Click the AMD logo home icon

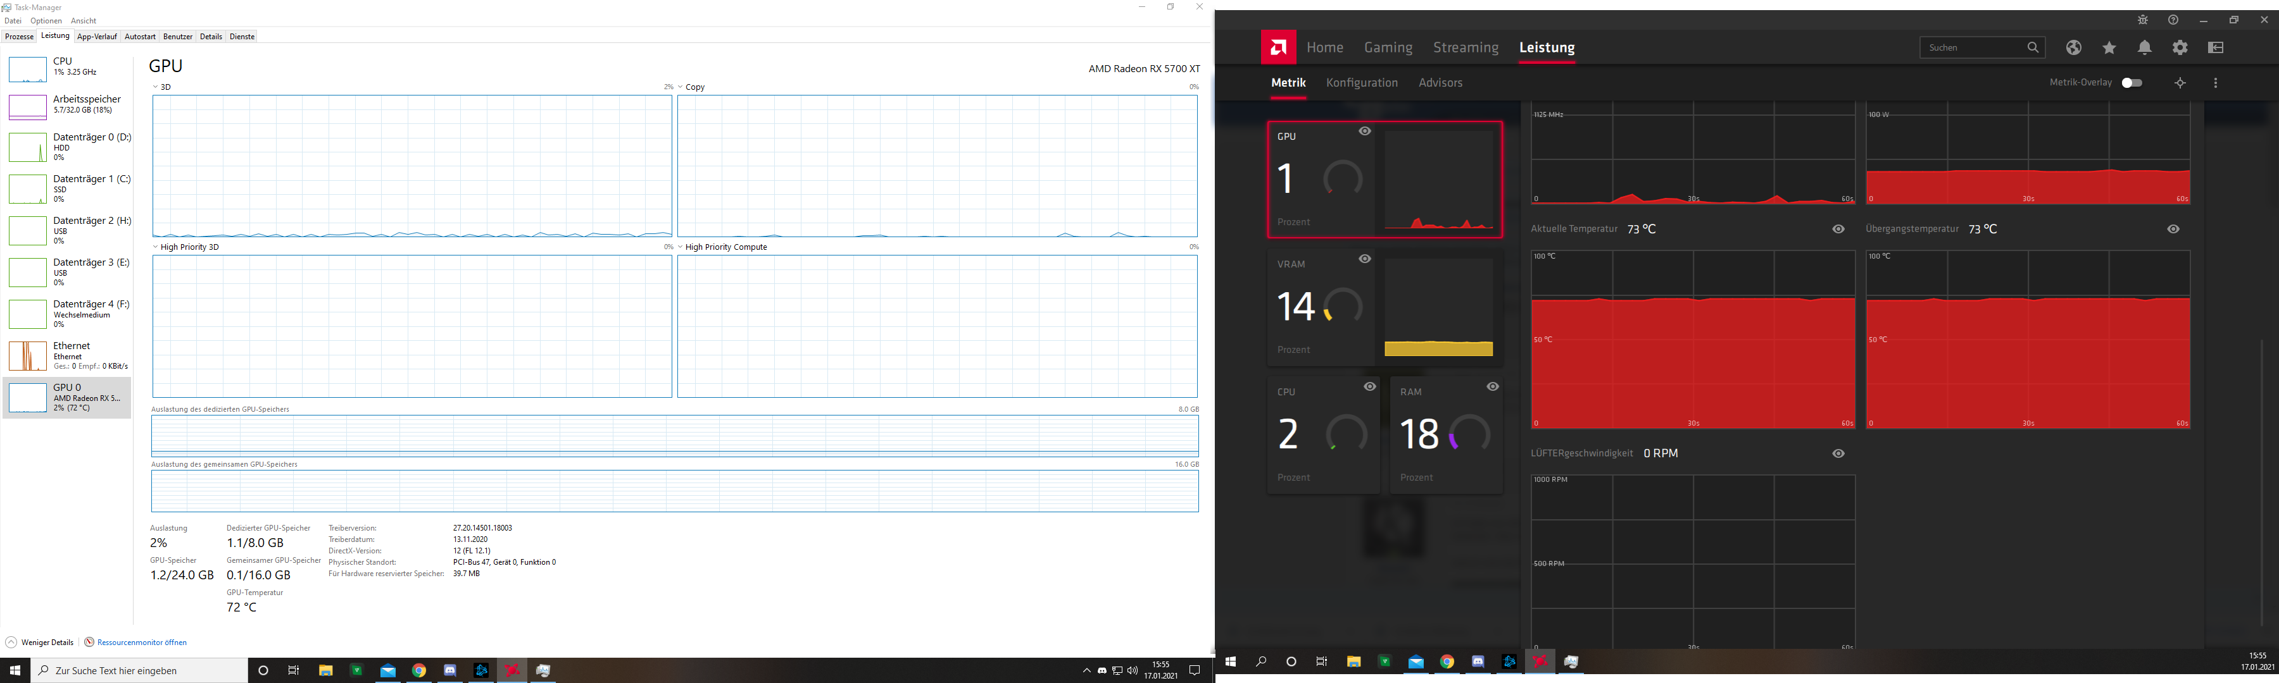point(1278,47)
